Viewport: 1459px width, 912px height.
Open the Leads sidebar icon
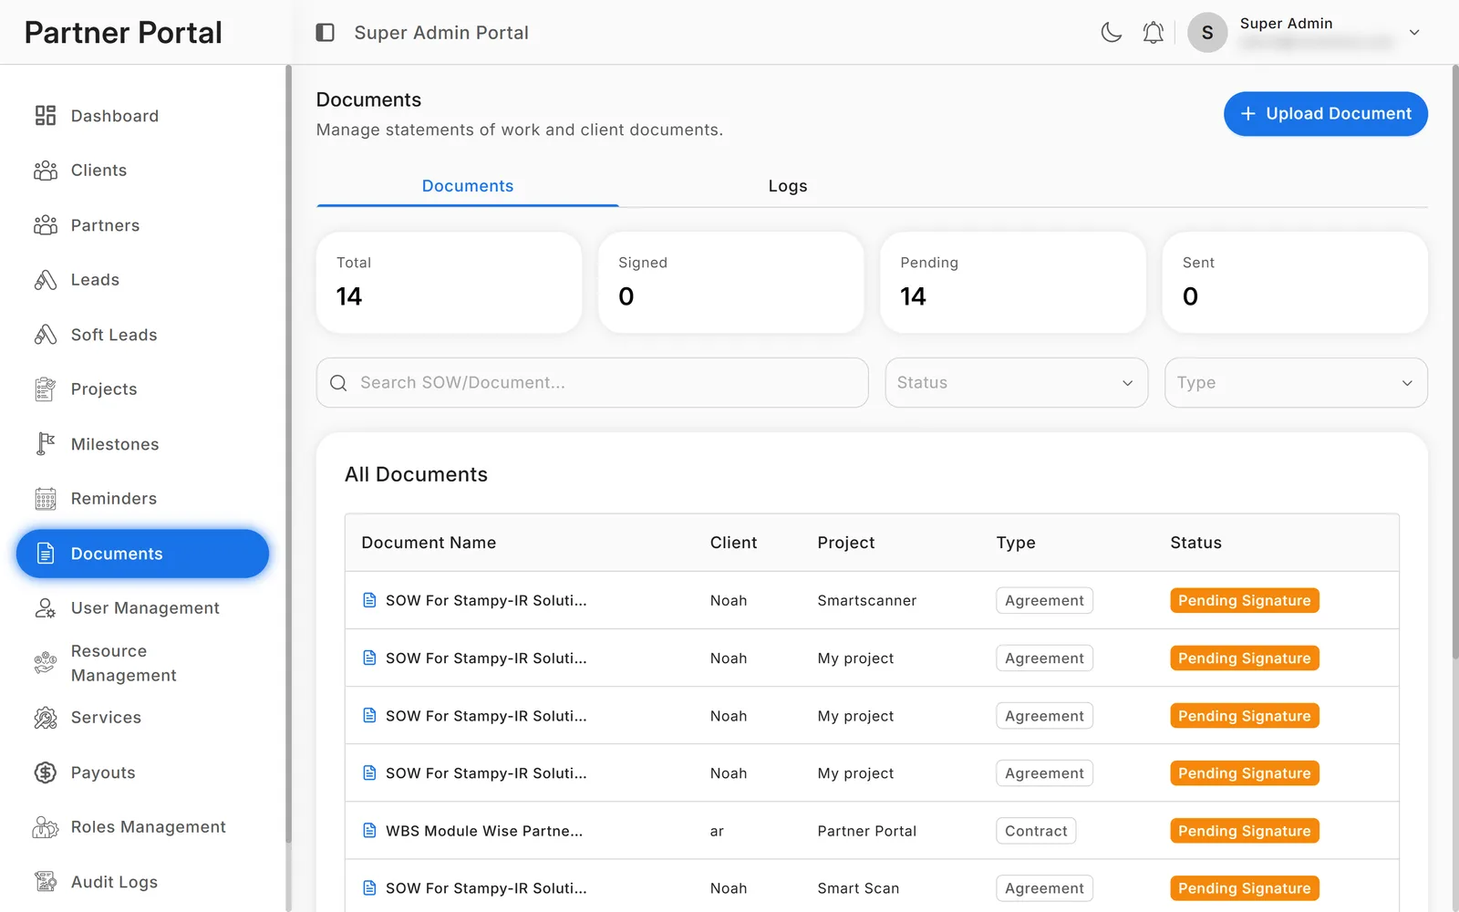pos(46,280)
